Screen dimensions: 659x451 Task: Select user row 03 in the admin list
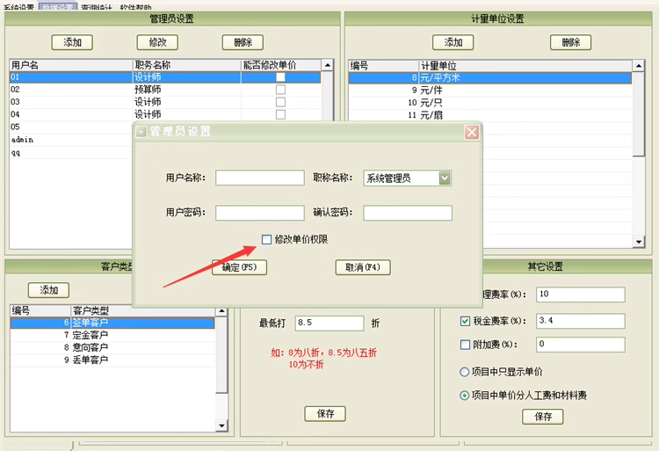point(165,102)
